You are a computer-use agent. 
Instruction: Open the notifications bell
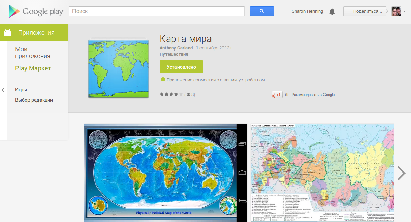(x=332, y=11)
